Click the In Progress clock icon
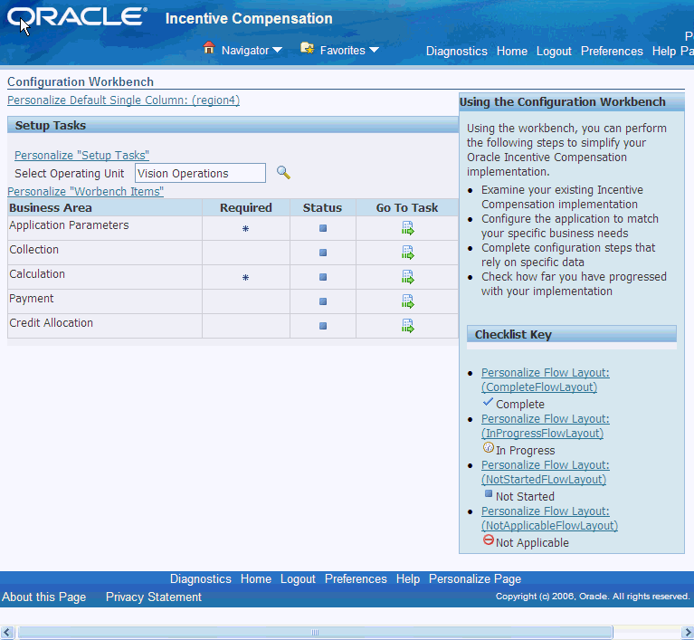This screenshot has height=640, width=694. pos(489,448)
